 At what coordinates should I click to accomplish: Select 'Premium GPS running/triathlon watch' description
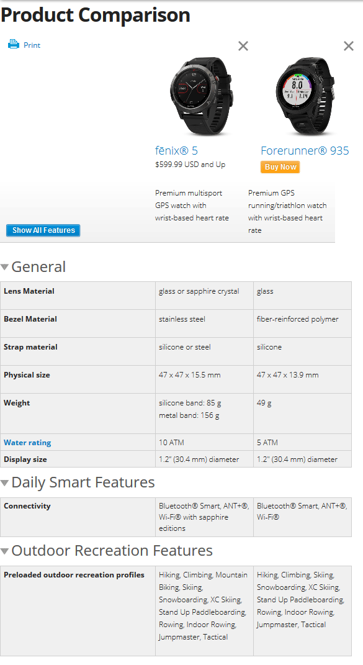287,212
